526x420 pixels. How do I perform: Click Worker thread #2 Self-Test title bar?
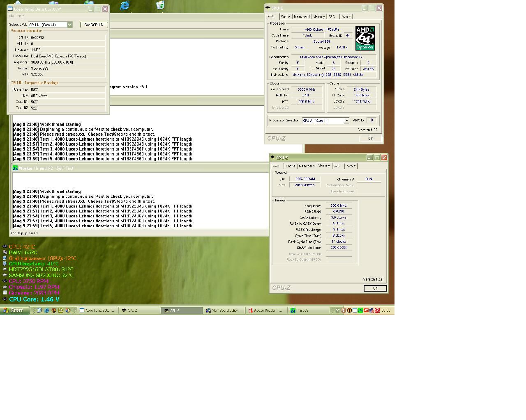(x=140, y=168)
